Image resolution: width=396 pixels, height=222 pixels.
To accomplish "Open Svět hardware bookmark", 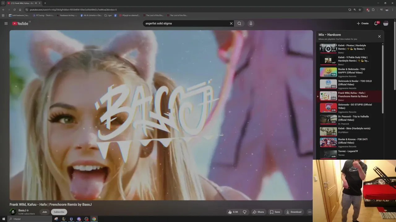I will click(x=19, y=15).
